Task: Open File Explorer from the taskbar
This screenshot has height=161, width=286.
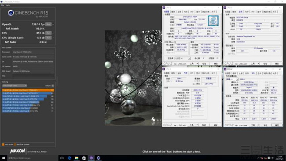Action: coord(77,158)
